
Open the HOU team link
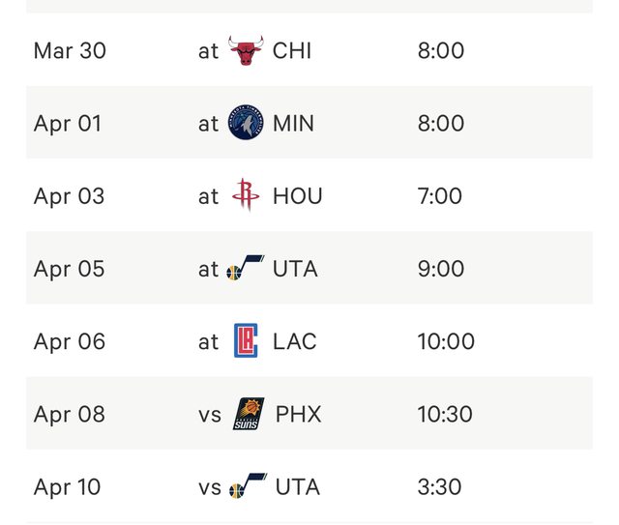tap(298, 196)
